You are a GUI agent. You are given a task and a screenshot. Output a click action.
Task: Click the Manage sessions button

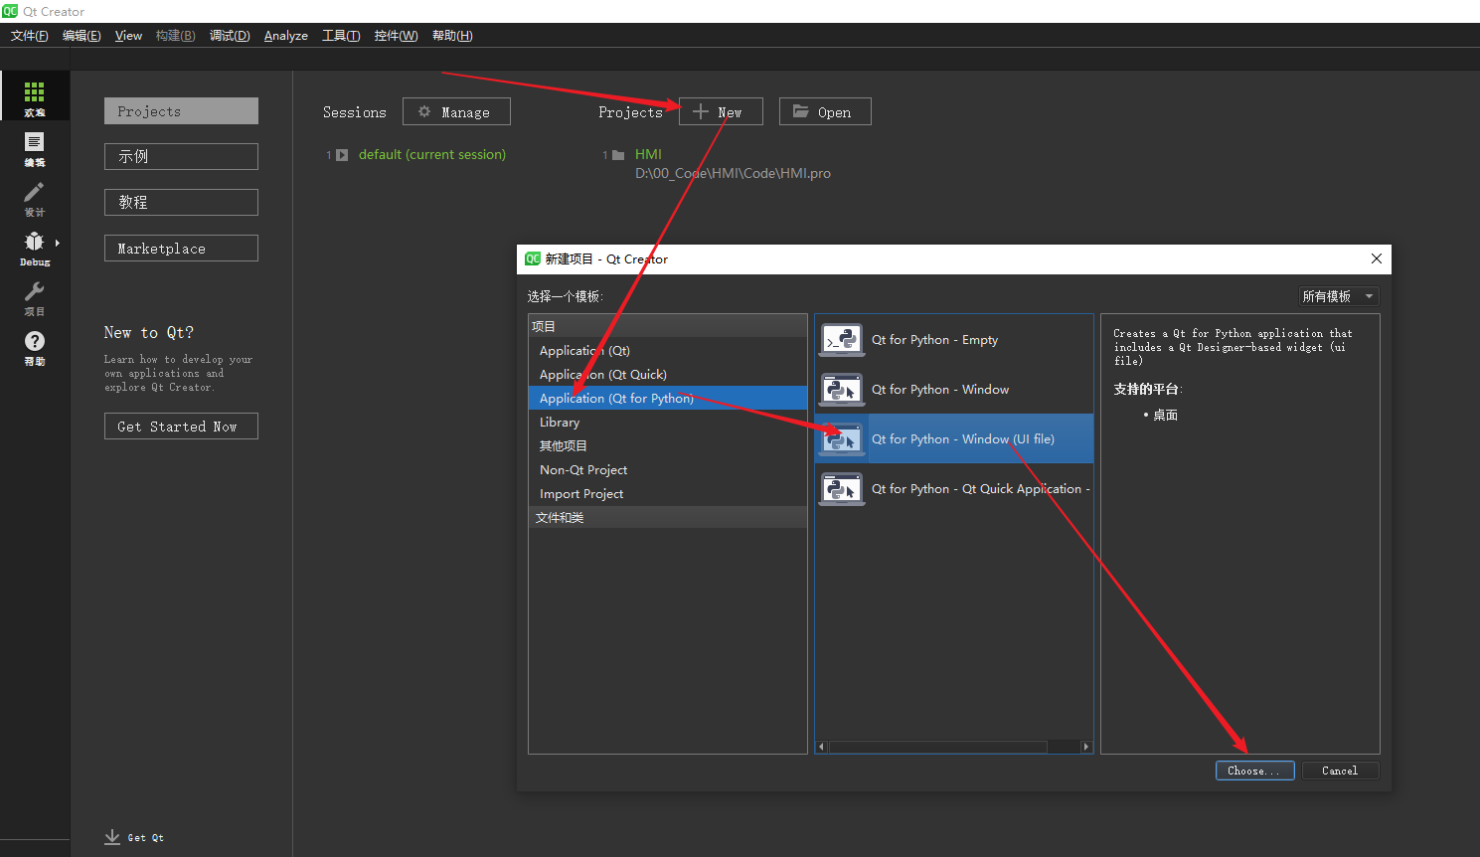click(456, 112)
